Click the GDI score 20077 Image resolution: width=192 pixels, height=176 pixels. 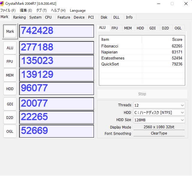[x=57, y=104]
